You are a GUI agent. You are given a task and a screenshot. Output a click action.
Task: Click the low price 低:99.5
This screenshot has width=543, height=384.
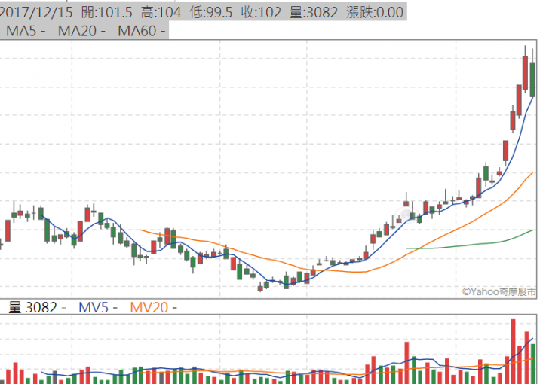click(x=211, y=13)
